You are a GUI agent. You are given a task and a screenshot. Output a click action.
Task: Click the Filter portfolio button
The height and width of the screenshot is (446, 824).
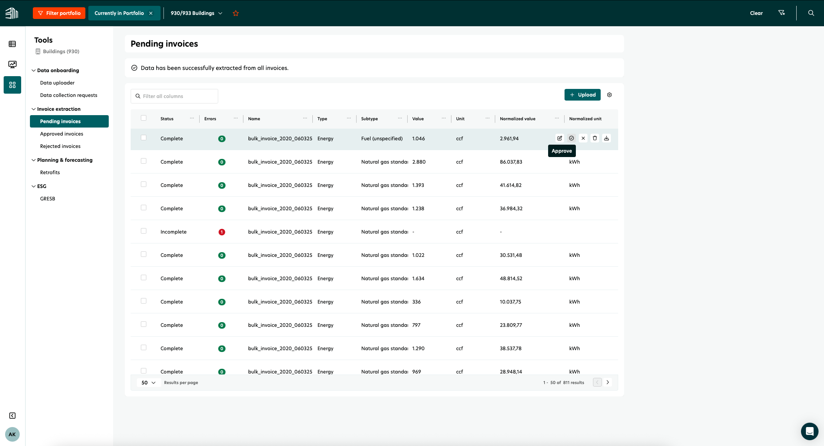59,13
